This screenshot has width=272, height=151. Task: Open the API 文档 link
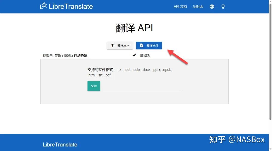click(180, 7)
